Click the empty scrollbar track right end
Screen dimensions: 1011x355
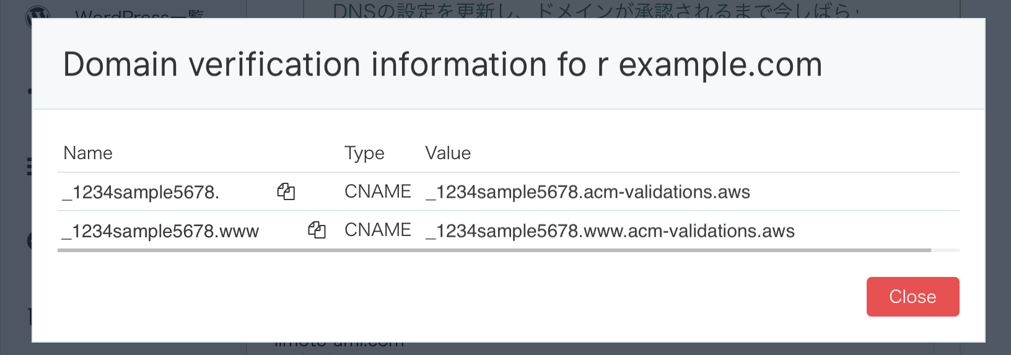tap(945, 250)
